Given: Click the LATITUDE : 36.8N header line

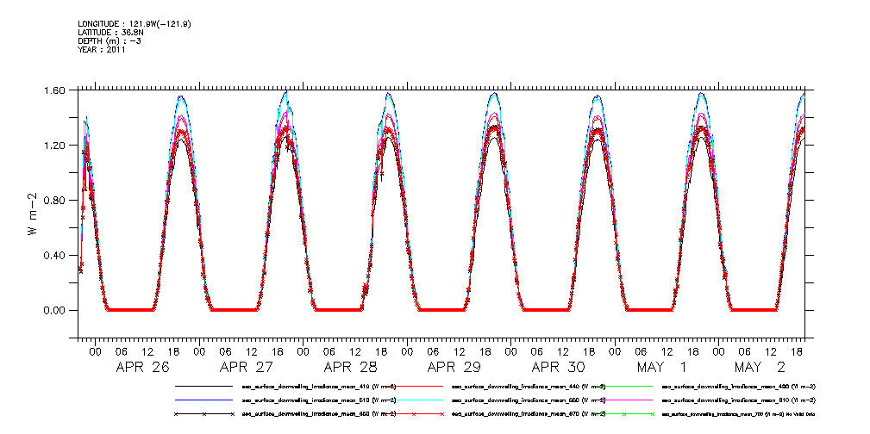Looking at the screenshot, I should click(113, 32).
